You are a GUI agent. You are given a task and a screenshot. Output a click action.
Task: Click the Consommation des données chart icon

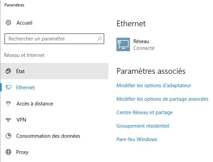coord(8,136)
